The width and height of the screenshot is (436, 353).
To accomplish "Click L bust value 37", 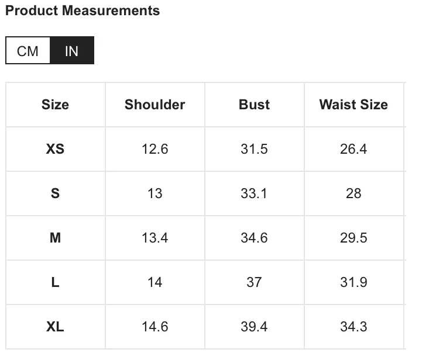I will point(254,282).
